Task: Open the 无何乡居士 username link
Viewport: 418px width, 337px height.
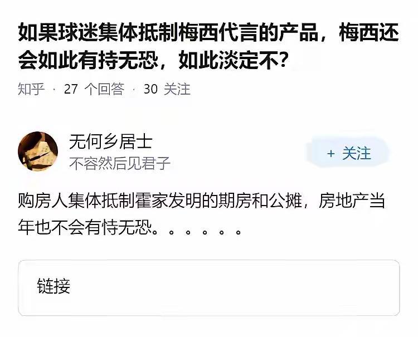Action: pos(110,142)
